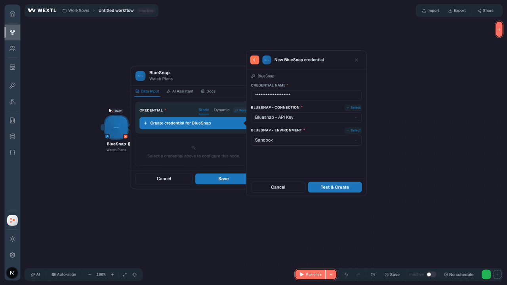The image size is (507, 285).
Task: Focus the Credential Name input field
Action: [306, 95]
